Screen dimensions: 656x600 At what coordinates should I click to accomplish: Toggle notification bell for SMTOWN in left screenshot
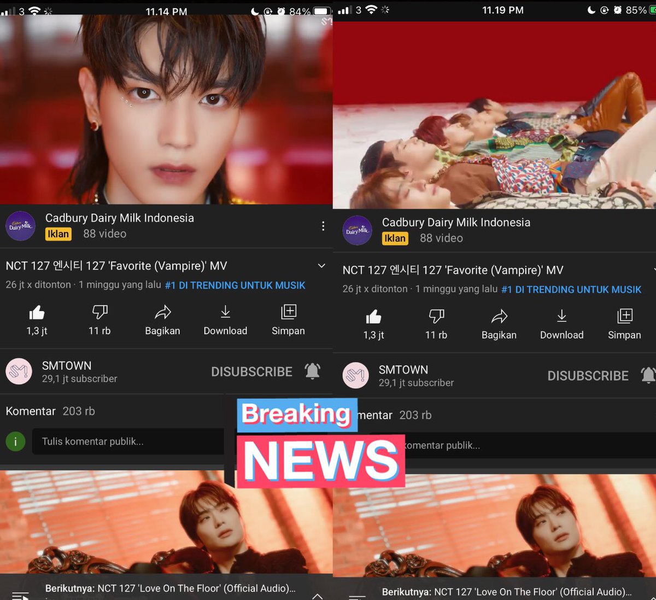pos(312,371)
